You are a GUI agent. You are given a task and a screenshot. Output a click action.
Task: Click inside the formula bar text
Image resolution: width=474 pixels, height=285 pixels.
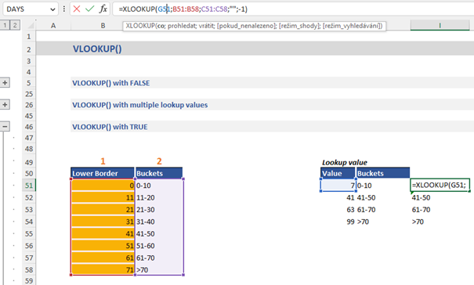pos(183,9)
